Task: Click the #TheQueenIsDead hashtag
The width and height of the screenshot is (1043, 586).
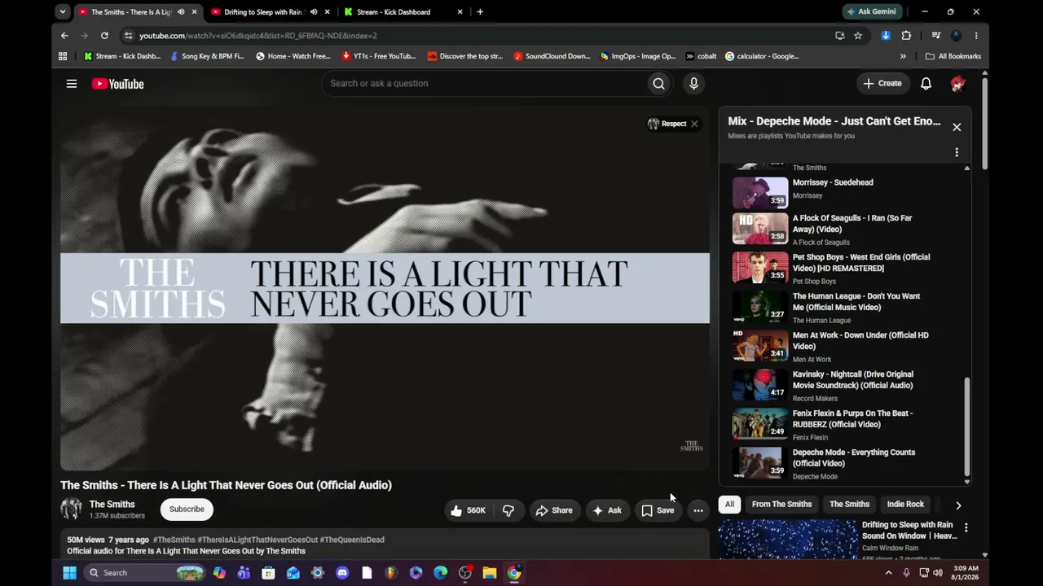Action: (352, 540)
